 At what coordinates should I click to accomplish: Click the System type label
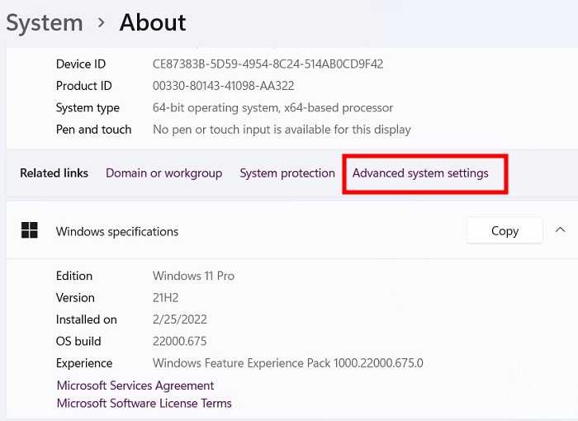pos(88,107)
